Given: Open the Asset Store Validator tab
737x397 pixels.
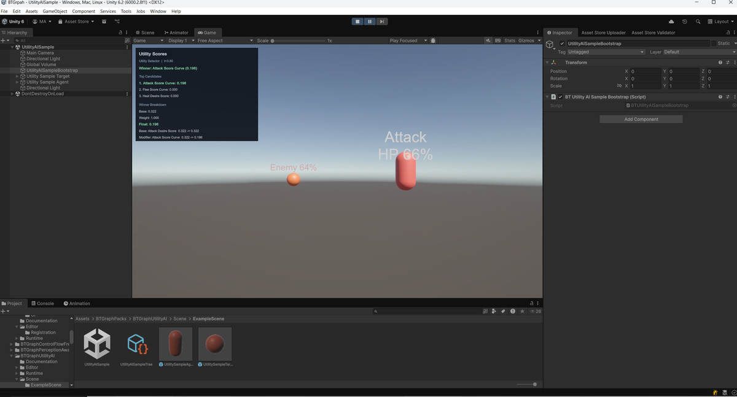Looking at the screenshot, I should click(653, 33).
